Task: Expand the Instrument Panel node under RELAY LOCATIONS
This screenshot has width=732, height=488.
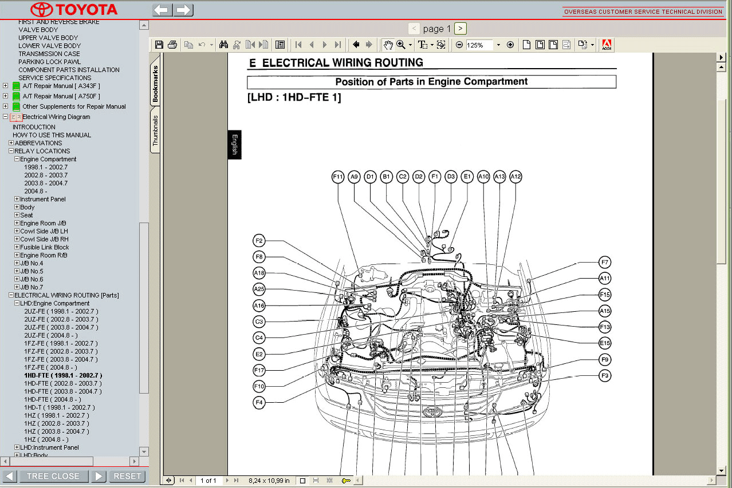Action: tap(17, 199)
